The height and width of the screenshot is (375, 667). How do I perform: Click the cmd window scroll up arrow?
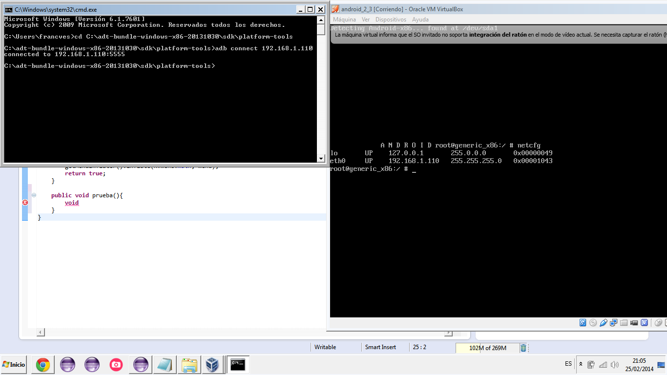point(321,20)
